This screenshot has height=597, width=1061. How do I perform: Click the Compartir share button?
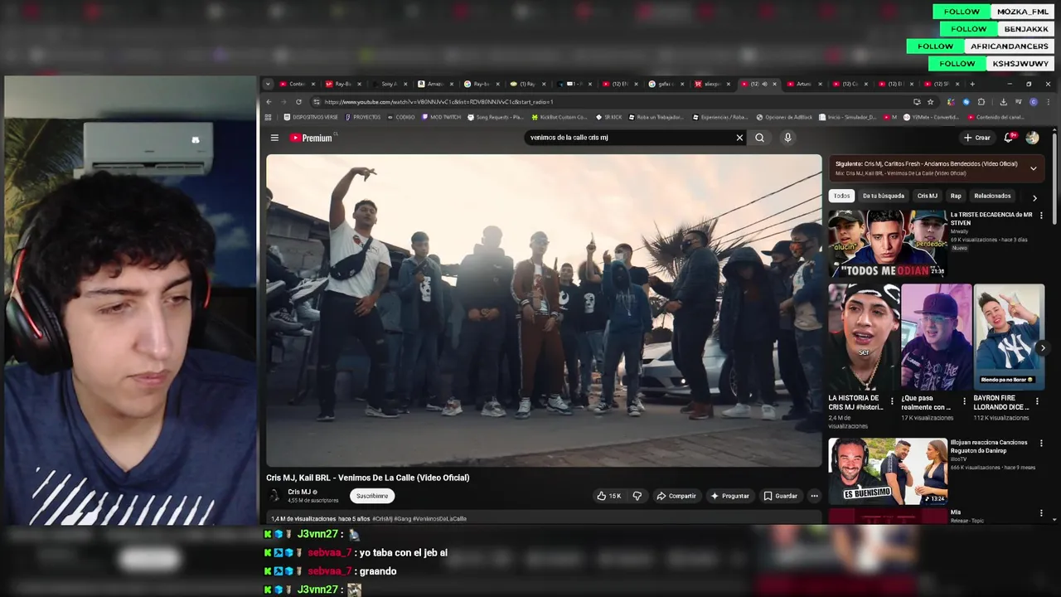coord(676,496)
